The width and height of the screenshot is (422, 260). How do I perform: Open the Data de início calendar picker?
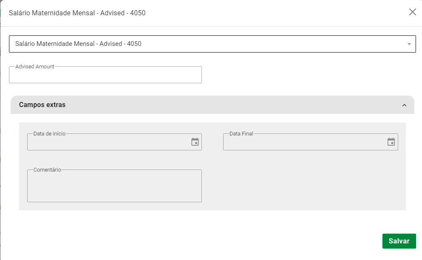click(195, 142)
